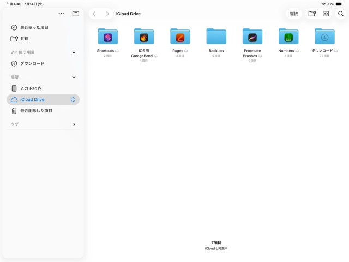The image size is (349, 262).
Task: Open the sidebar more options (…) menu
Action: [61, 14]
